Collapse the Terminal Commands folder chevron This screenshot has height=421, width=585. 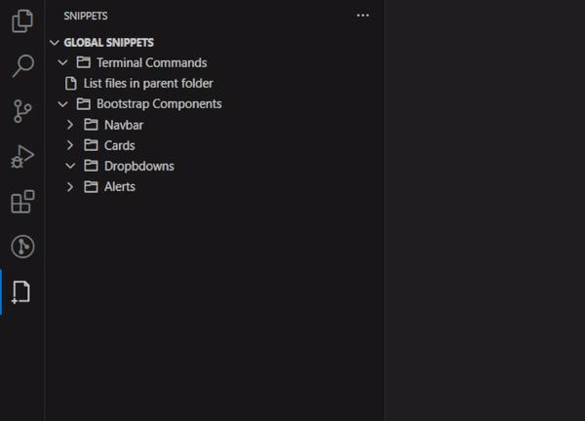point(62,62)
